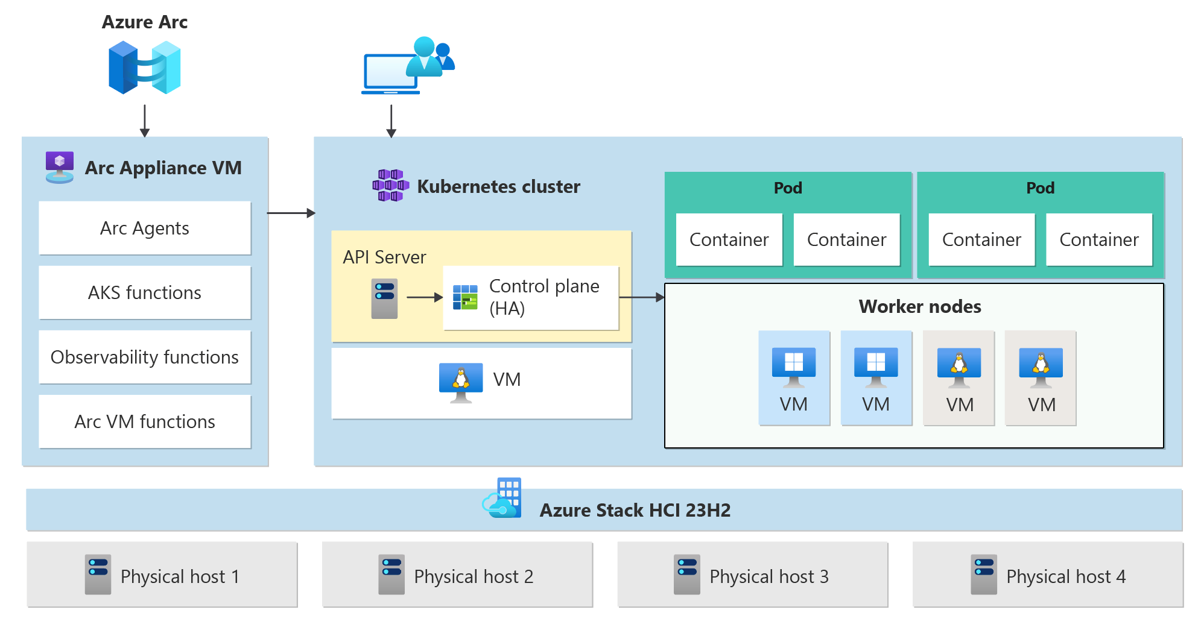This screenshot has width=1198, height=627.
Task: Click the 'Physical host 1' text
Action: [180, 577]
